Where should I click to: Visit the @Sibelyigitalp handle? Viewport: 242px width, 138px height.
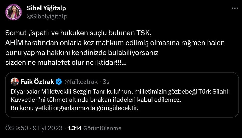click(47, 16)
